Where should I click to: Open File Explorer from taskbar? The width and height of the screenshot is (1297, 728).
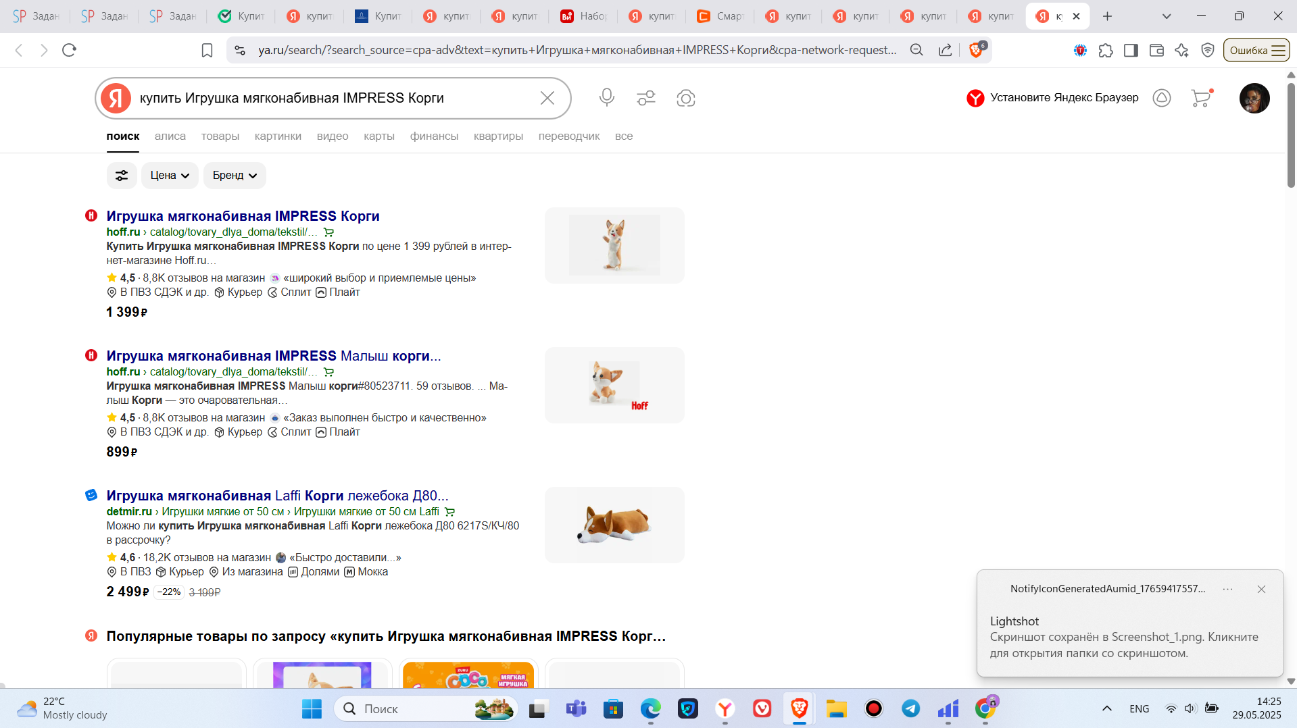pos(836,708)
